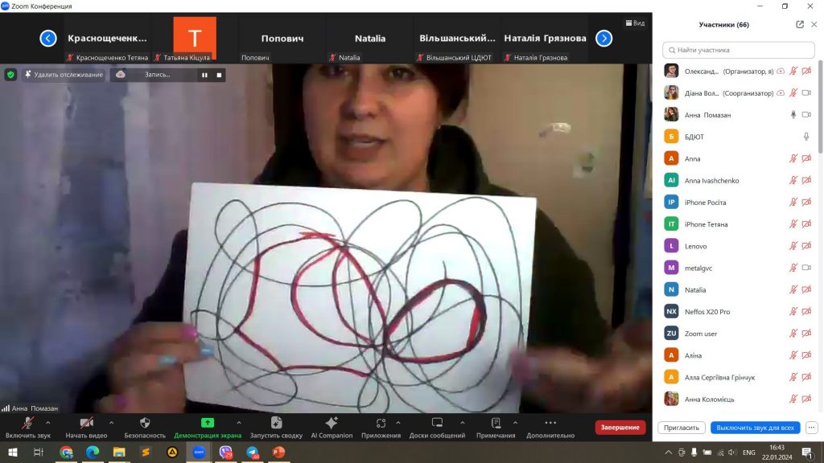Open Дополнительно three-dots menu in toolbar
824x463 pixels.
pos(550,423)
